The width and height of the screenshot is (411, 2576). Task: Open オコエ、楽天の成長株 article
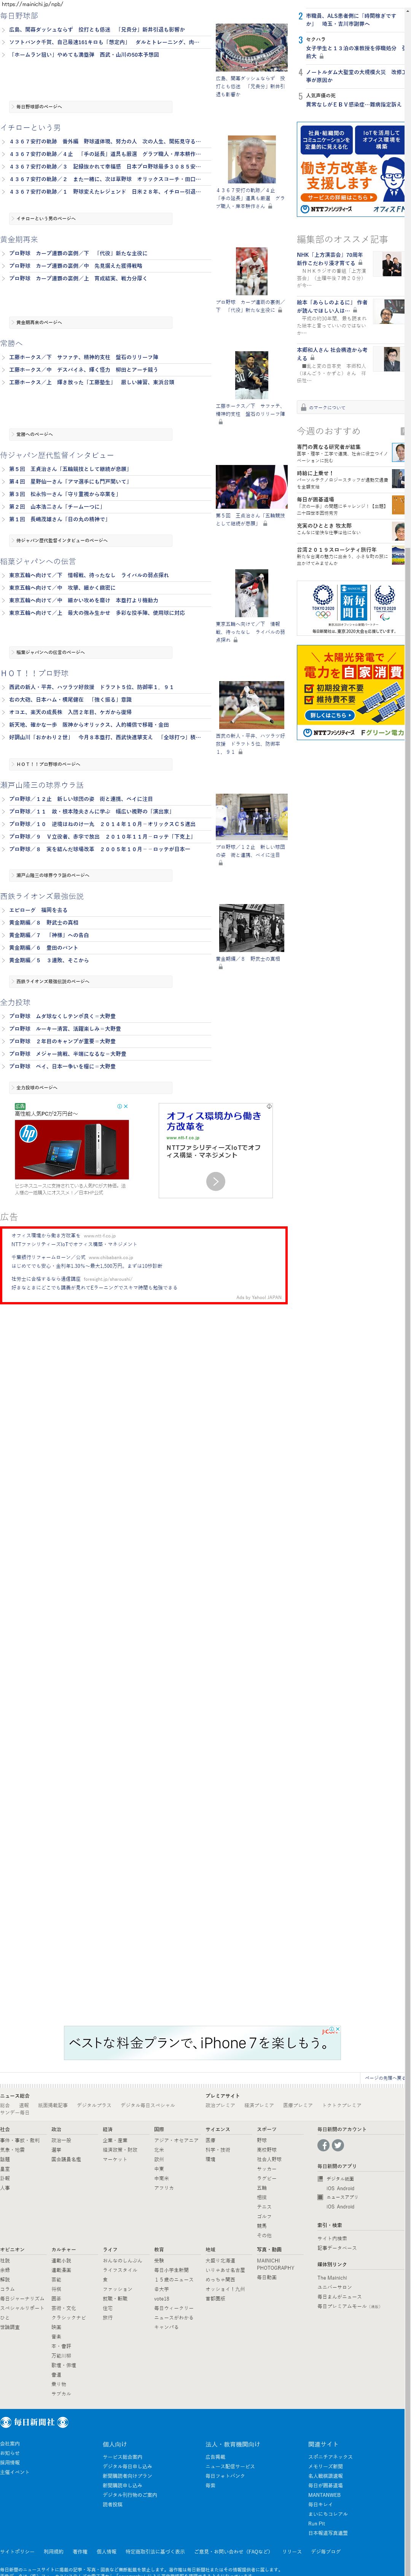[x=70, y=711]
